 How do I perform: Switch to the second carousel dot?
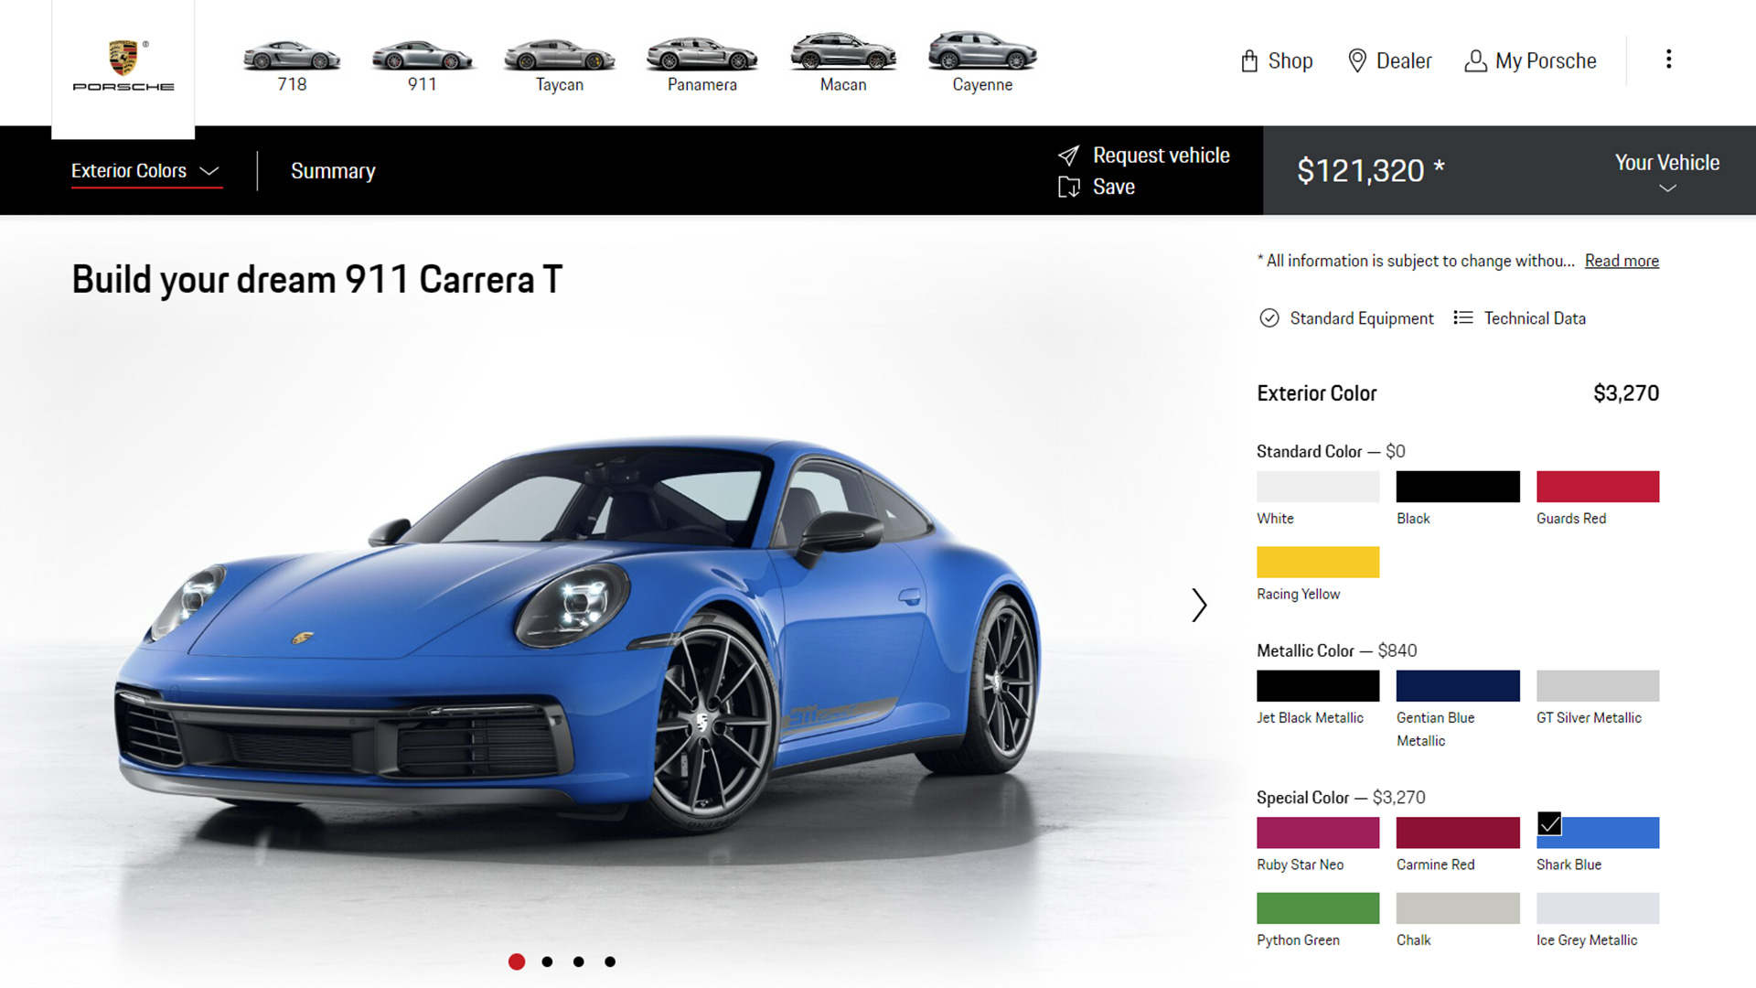547,961
